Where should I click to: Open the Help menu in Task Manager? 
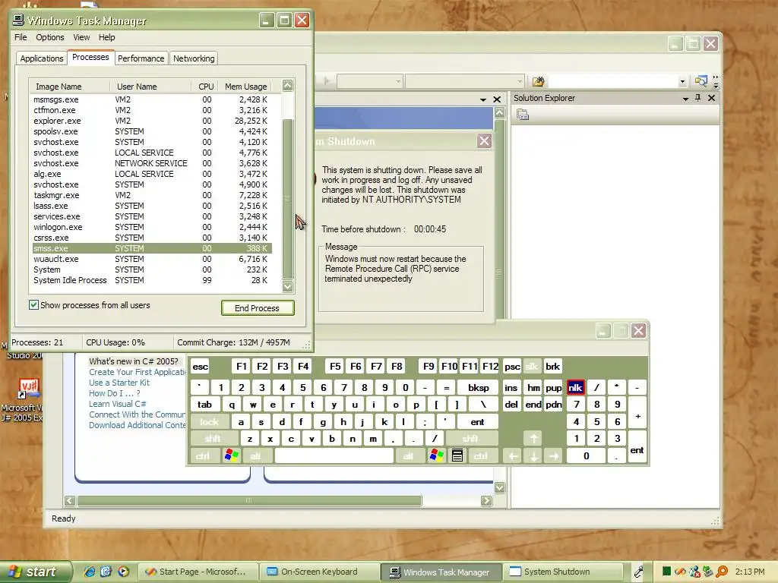pos(106,37)
